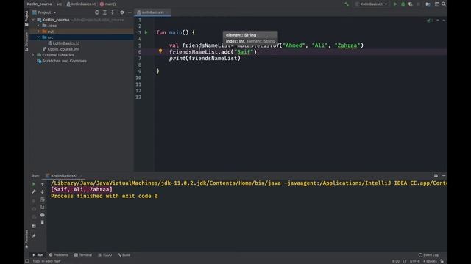Click the inspections widget at the editor top-right
The width and height of the screenshot is (471, 264).
click(x=430, y=21)
